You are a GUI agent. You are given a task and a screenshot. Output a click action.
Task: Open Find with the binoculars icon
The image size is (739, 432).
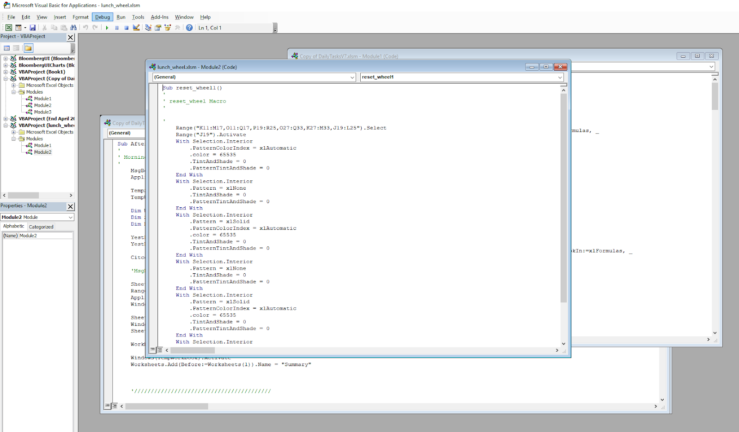pos(73,28)
